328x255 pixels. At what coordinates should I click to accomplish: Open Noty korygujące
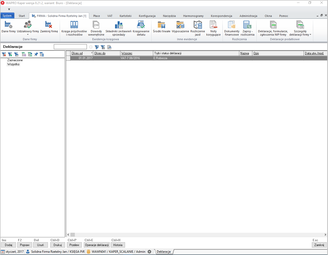(213, 28)
